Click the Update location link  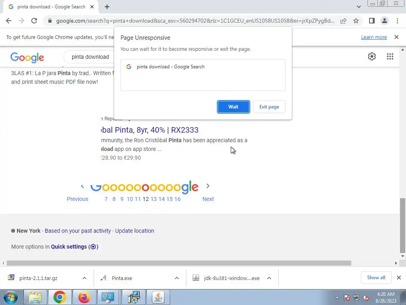(x=134, y=231)
